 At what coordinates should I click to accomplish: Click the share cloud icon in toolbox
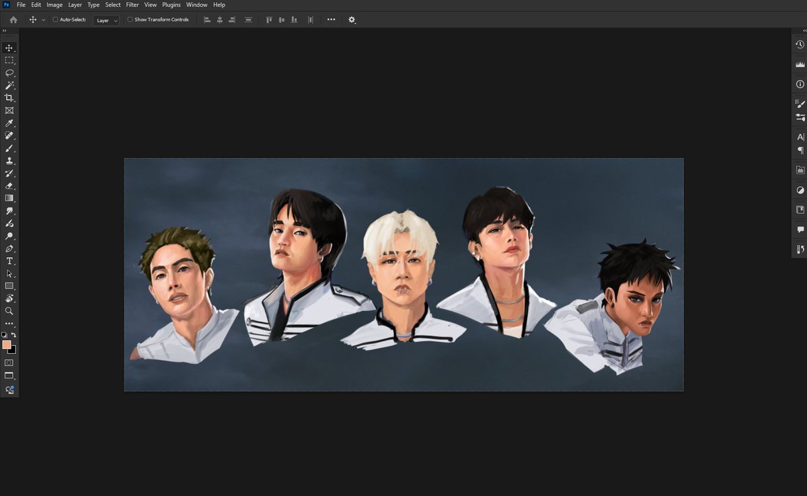(x=9, y=390)
